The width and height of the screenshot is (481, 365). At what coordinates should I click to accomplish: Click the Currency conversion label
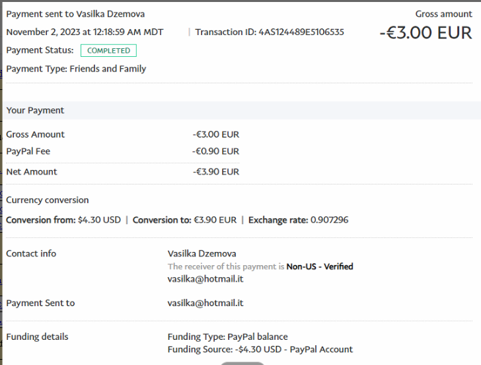click(x=48, y=200)
